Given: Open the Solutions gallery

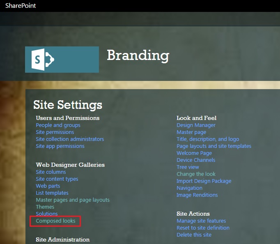Looking at the screenshot, I should point(47,214).
